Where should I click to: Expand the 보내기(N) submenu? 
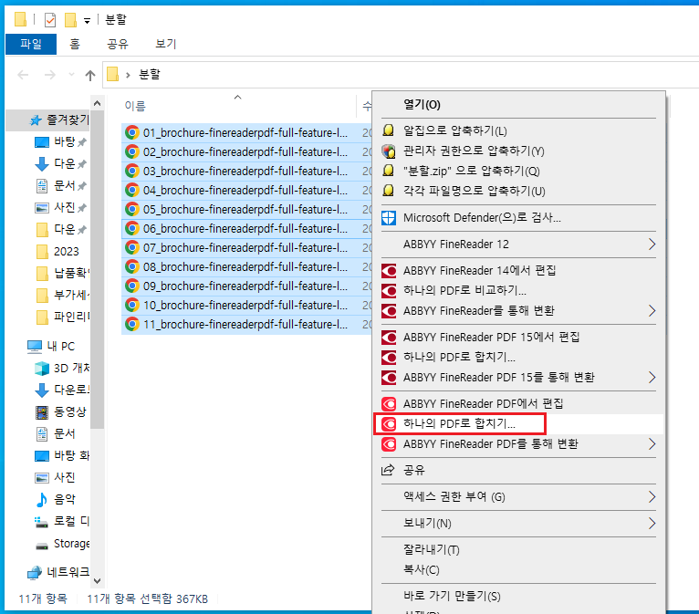[652, 523]
